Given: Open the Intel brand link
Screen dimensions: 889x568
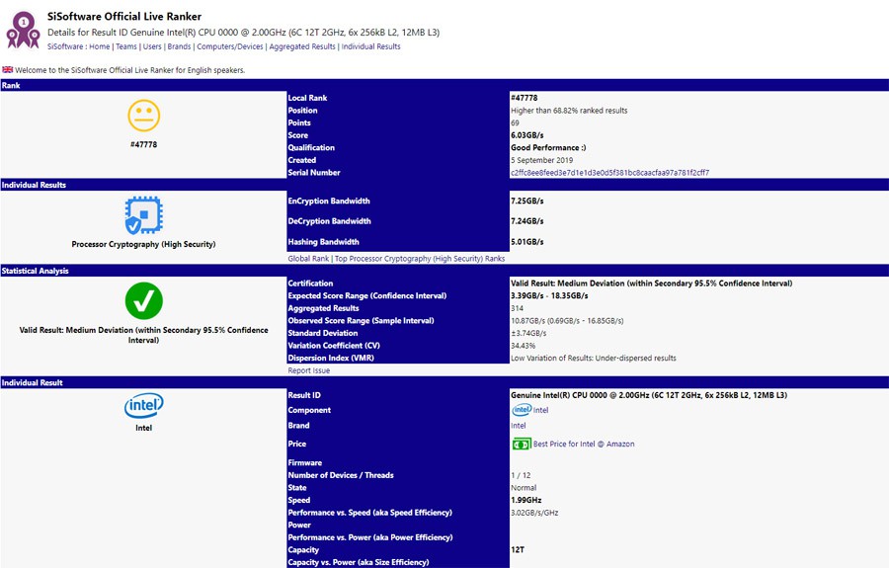Looking at the screenshot, I should [x=519, y=425].
